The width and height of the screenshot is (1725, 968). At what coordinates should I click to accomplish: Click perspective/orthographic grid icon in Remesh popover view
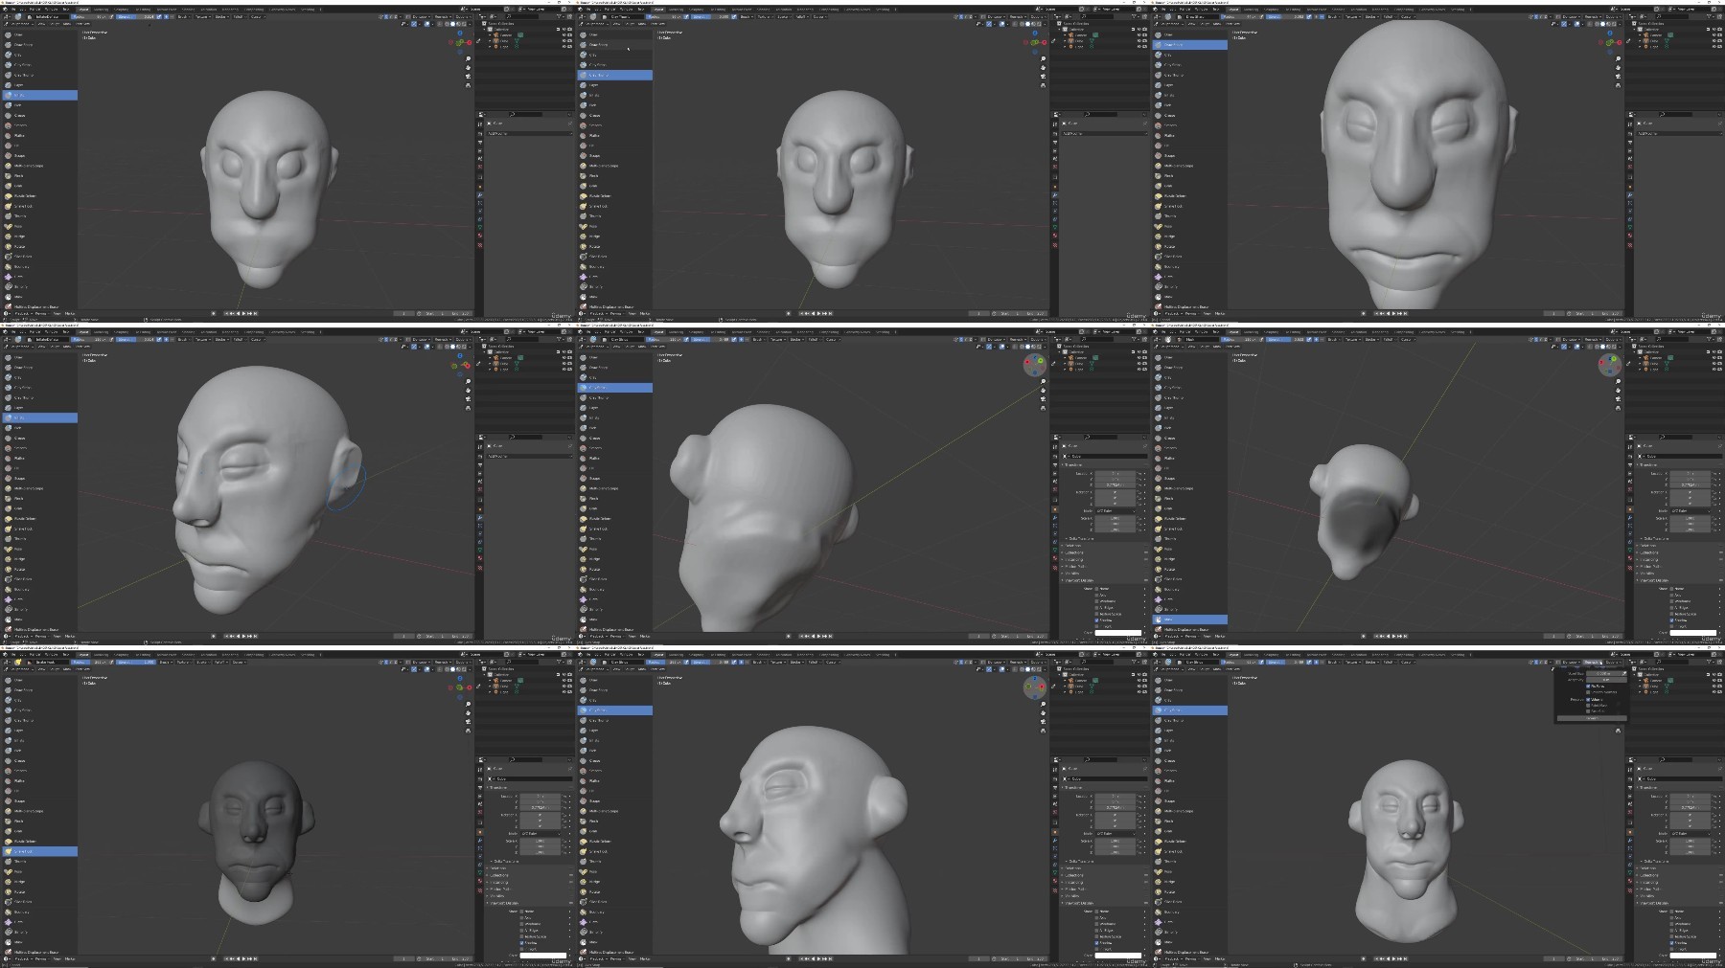1618,731
